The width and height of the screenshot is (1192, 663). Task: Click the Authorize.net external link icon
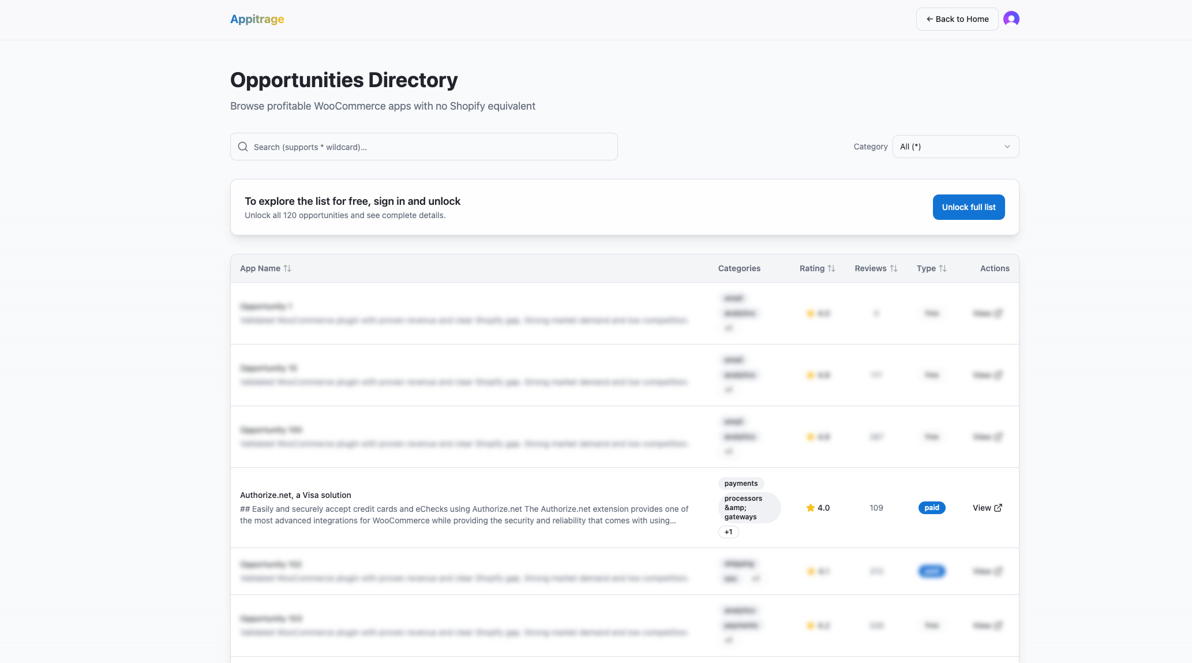[998, 508]
